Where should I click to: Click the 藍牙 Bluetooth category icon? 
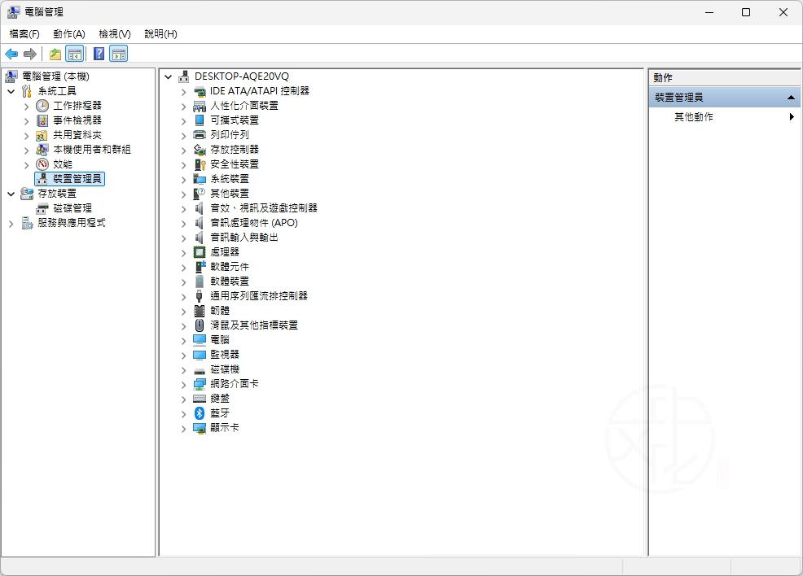[197, 412]
